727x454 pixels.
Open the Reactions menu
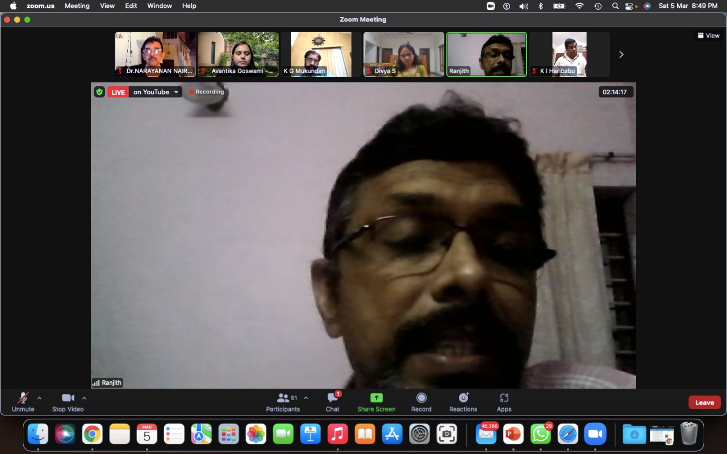click(x=463, y=402)
